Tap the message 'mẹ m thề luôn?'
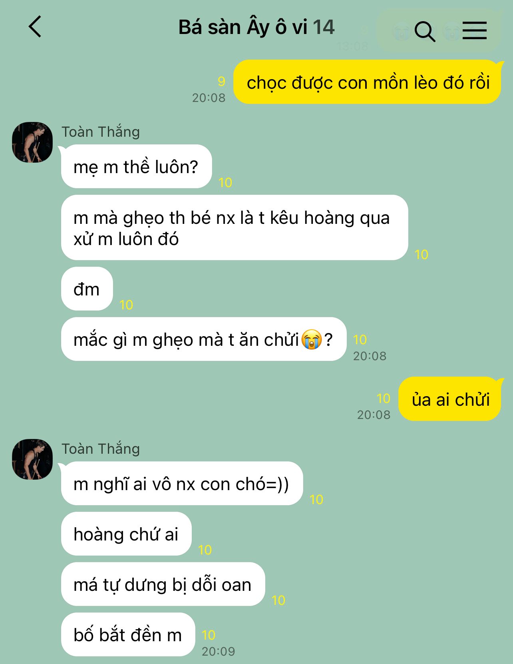513x664 pixels. click(x=136, y=166)
